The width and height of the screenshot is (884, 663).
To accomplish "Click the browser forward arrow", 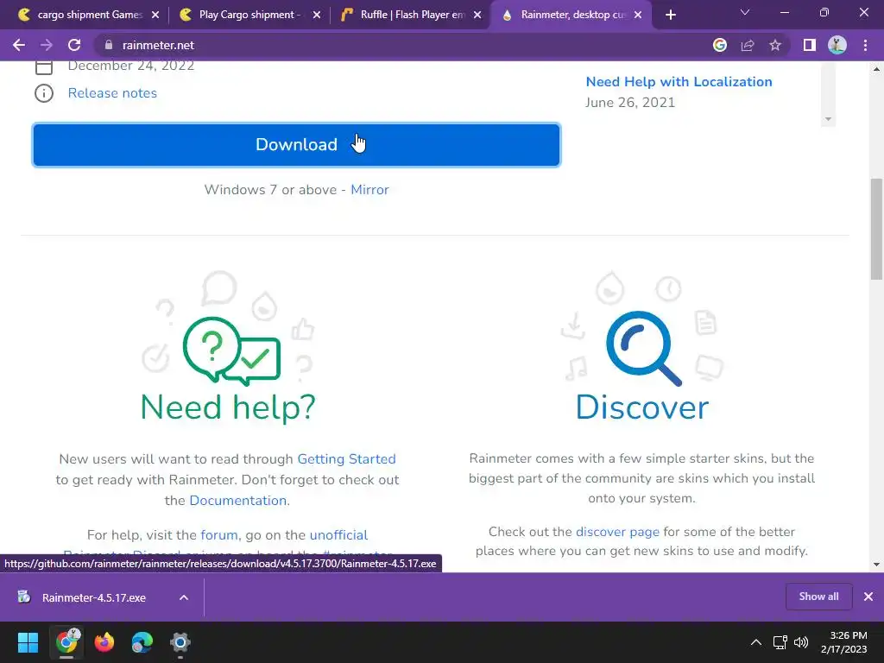I will pos(47,45).
